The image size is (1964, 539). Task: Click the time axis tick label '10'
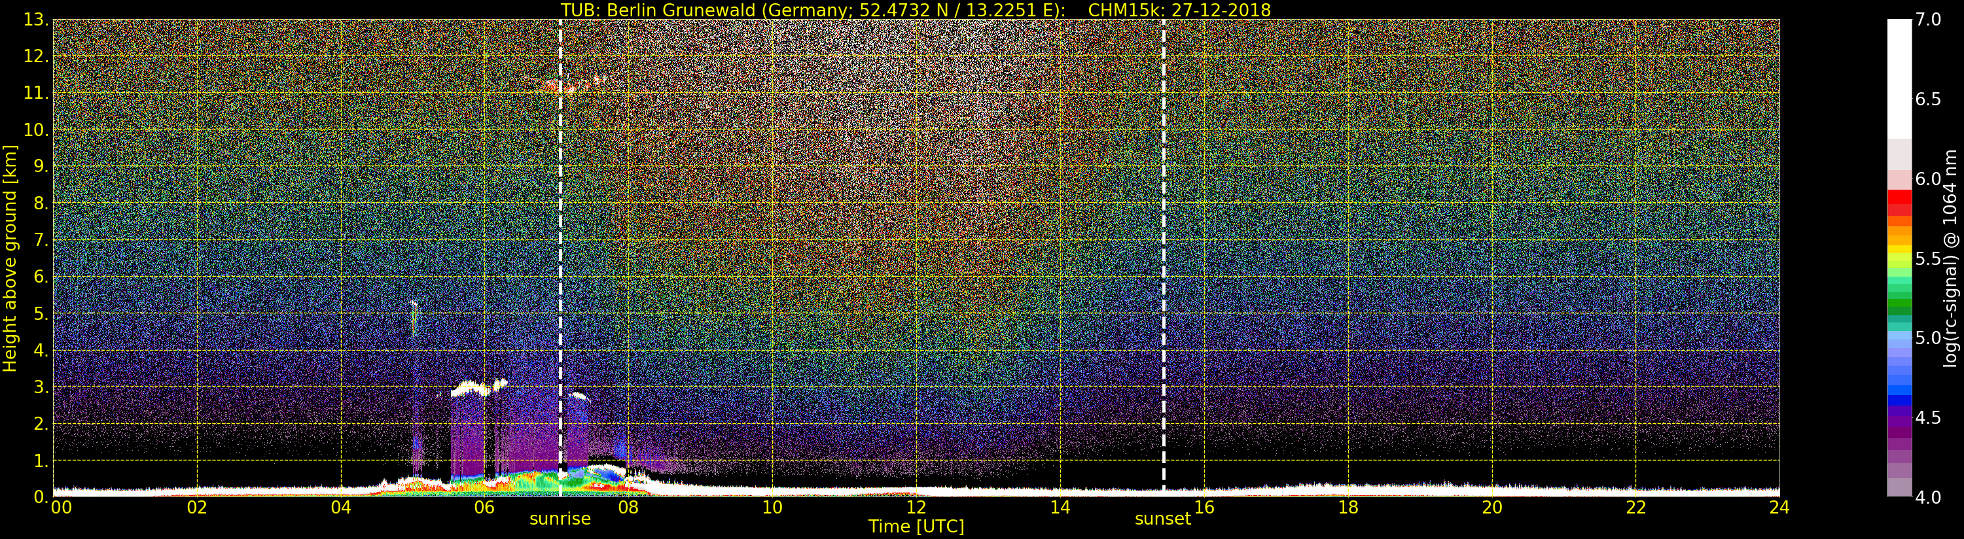pos(772,507)
